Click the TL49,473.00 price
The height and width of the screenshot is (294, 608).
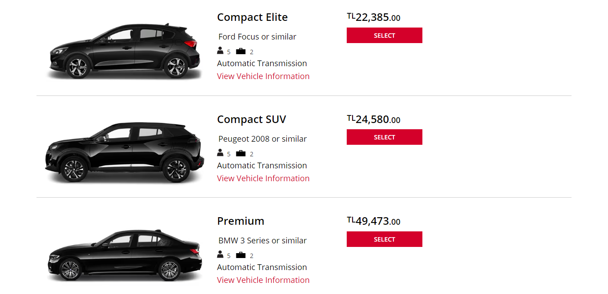click(374, 221)
